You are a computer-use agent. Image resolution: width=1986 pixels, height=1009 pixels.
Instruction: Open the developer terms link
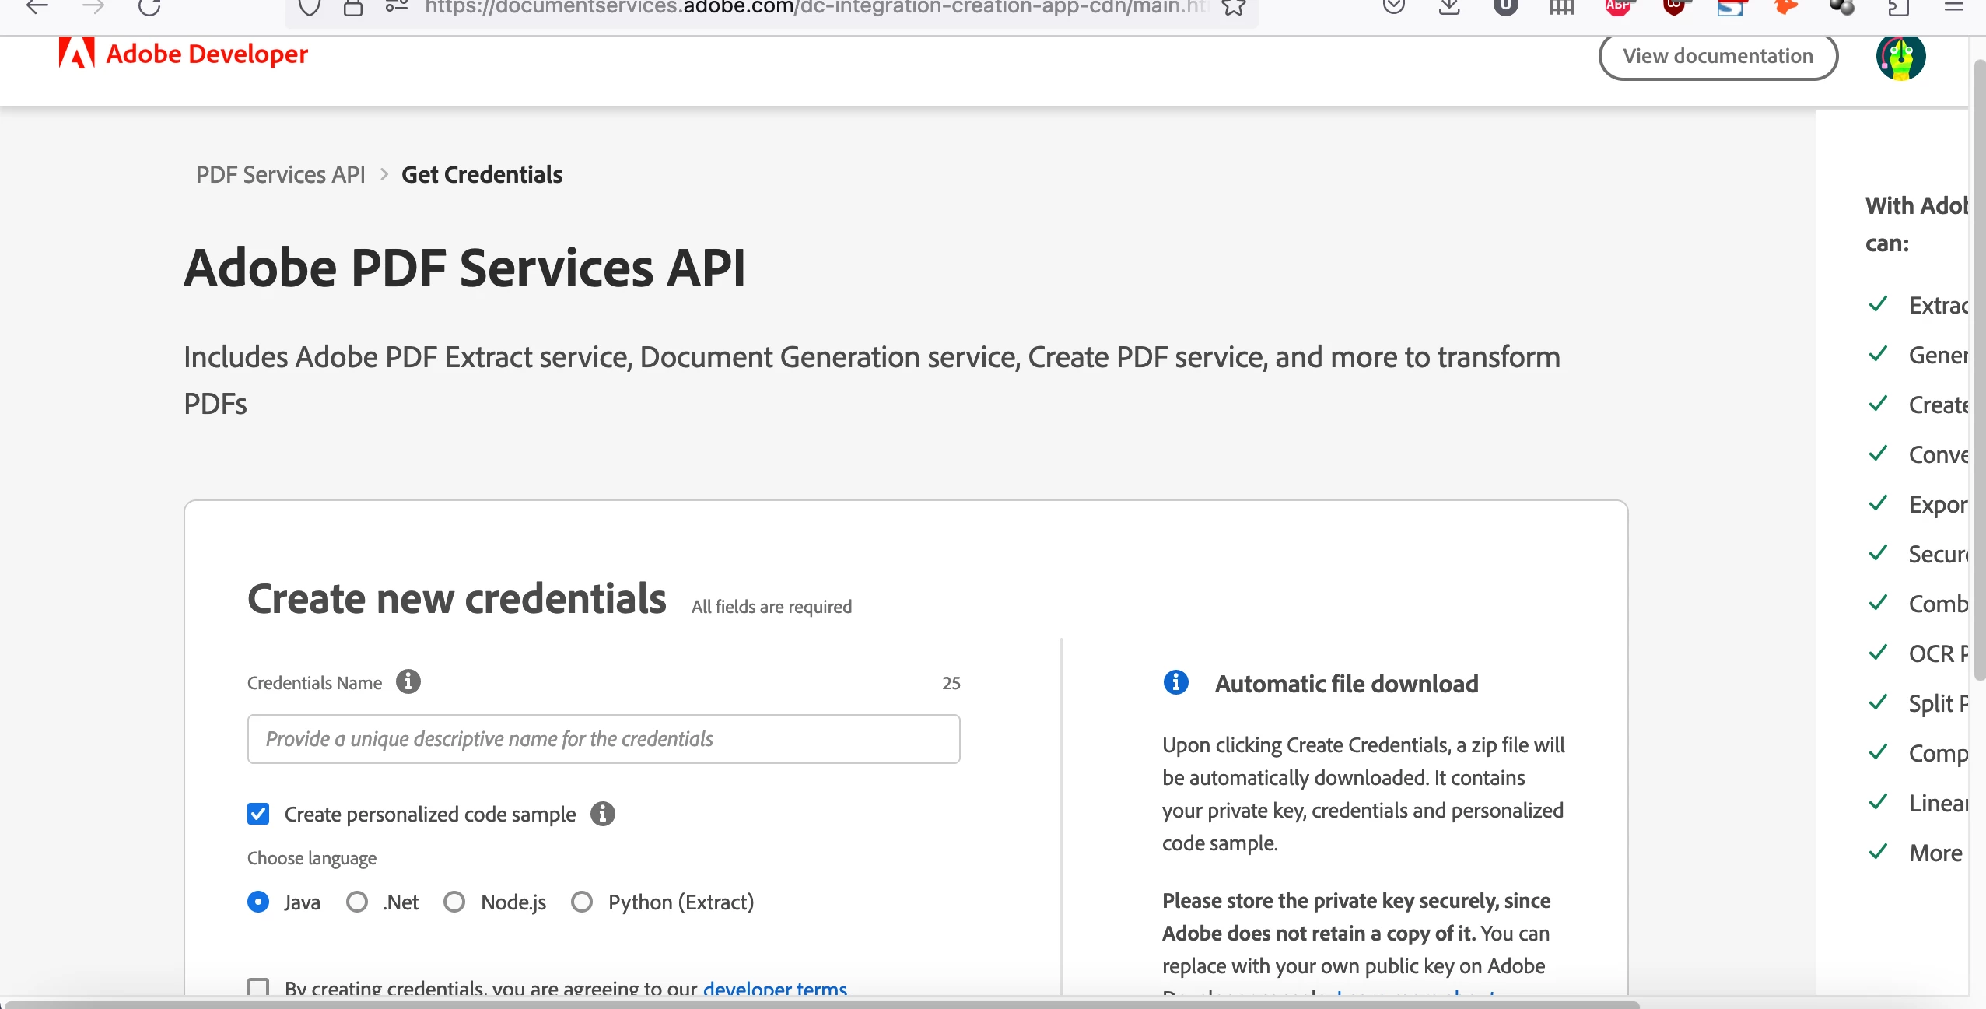click(x=775, y=989)
